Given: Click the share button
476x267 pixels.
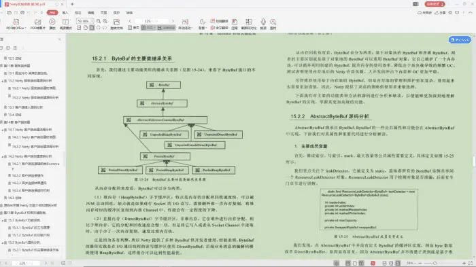Looking at the screenshot, I should point(440,13).
